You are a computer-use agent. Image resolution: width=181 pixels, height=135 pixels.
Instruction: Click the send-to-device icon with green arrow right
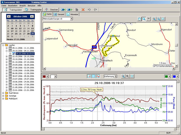pos(63,10)
